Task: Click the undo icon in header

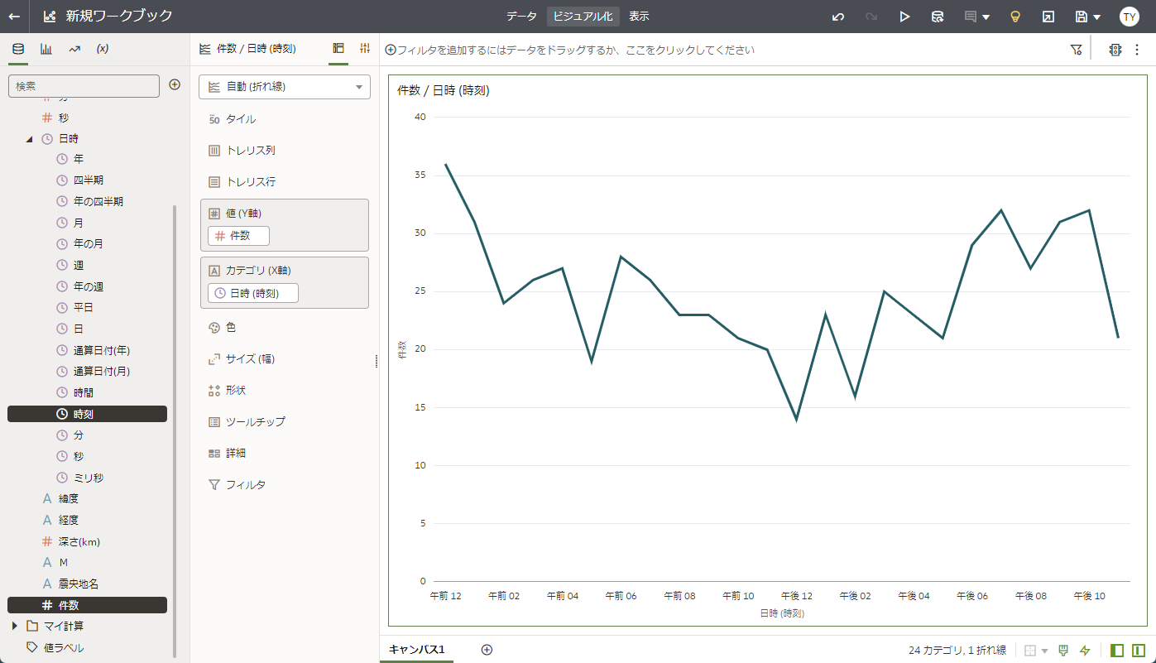Action: tap(838, 17)
